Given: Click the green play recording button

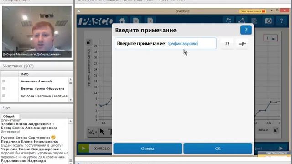Looking at the screenshot, I should [83, 149].
